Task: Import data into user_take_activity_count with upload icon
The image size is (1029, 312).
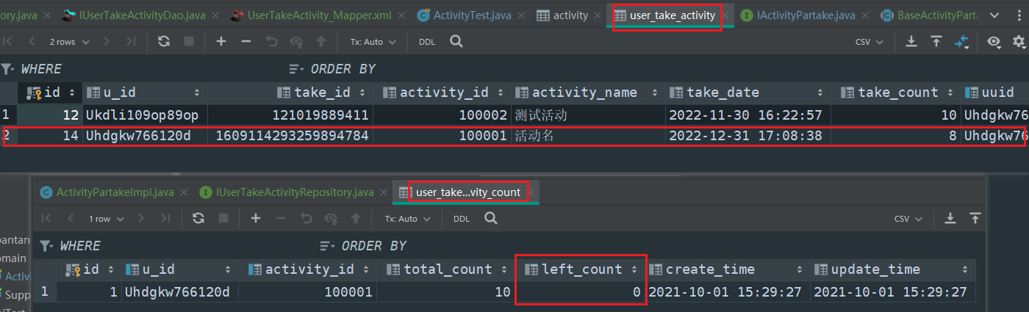Action: (975, 218)
